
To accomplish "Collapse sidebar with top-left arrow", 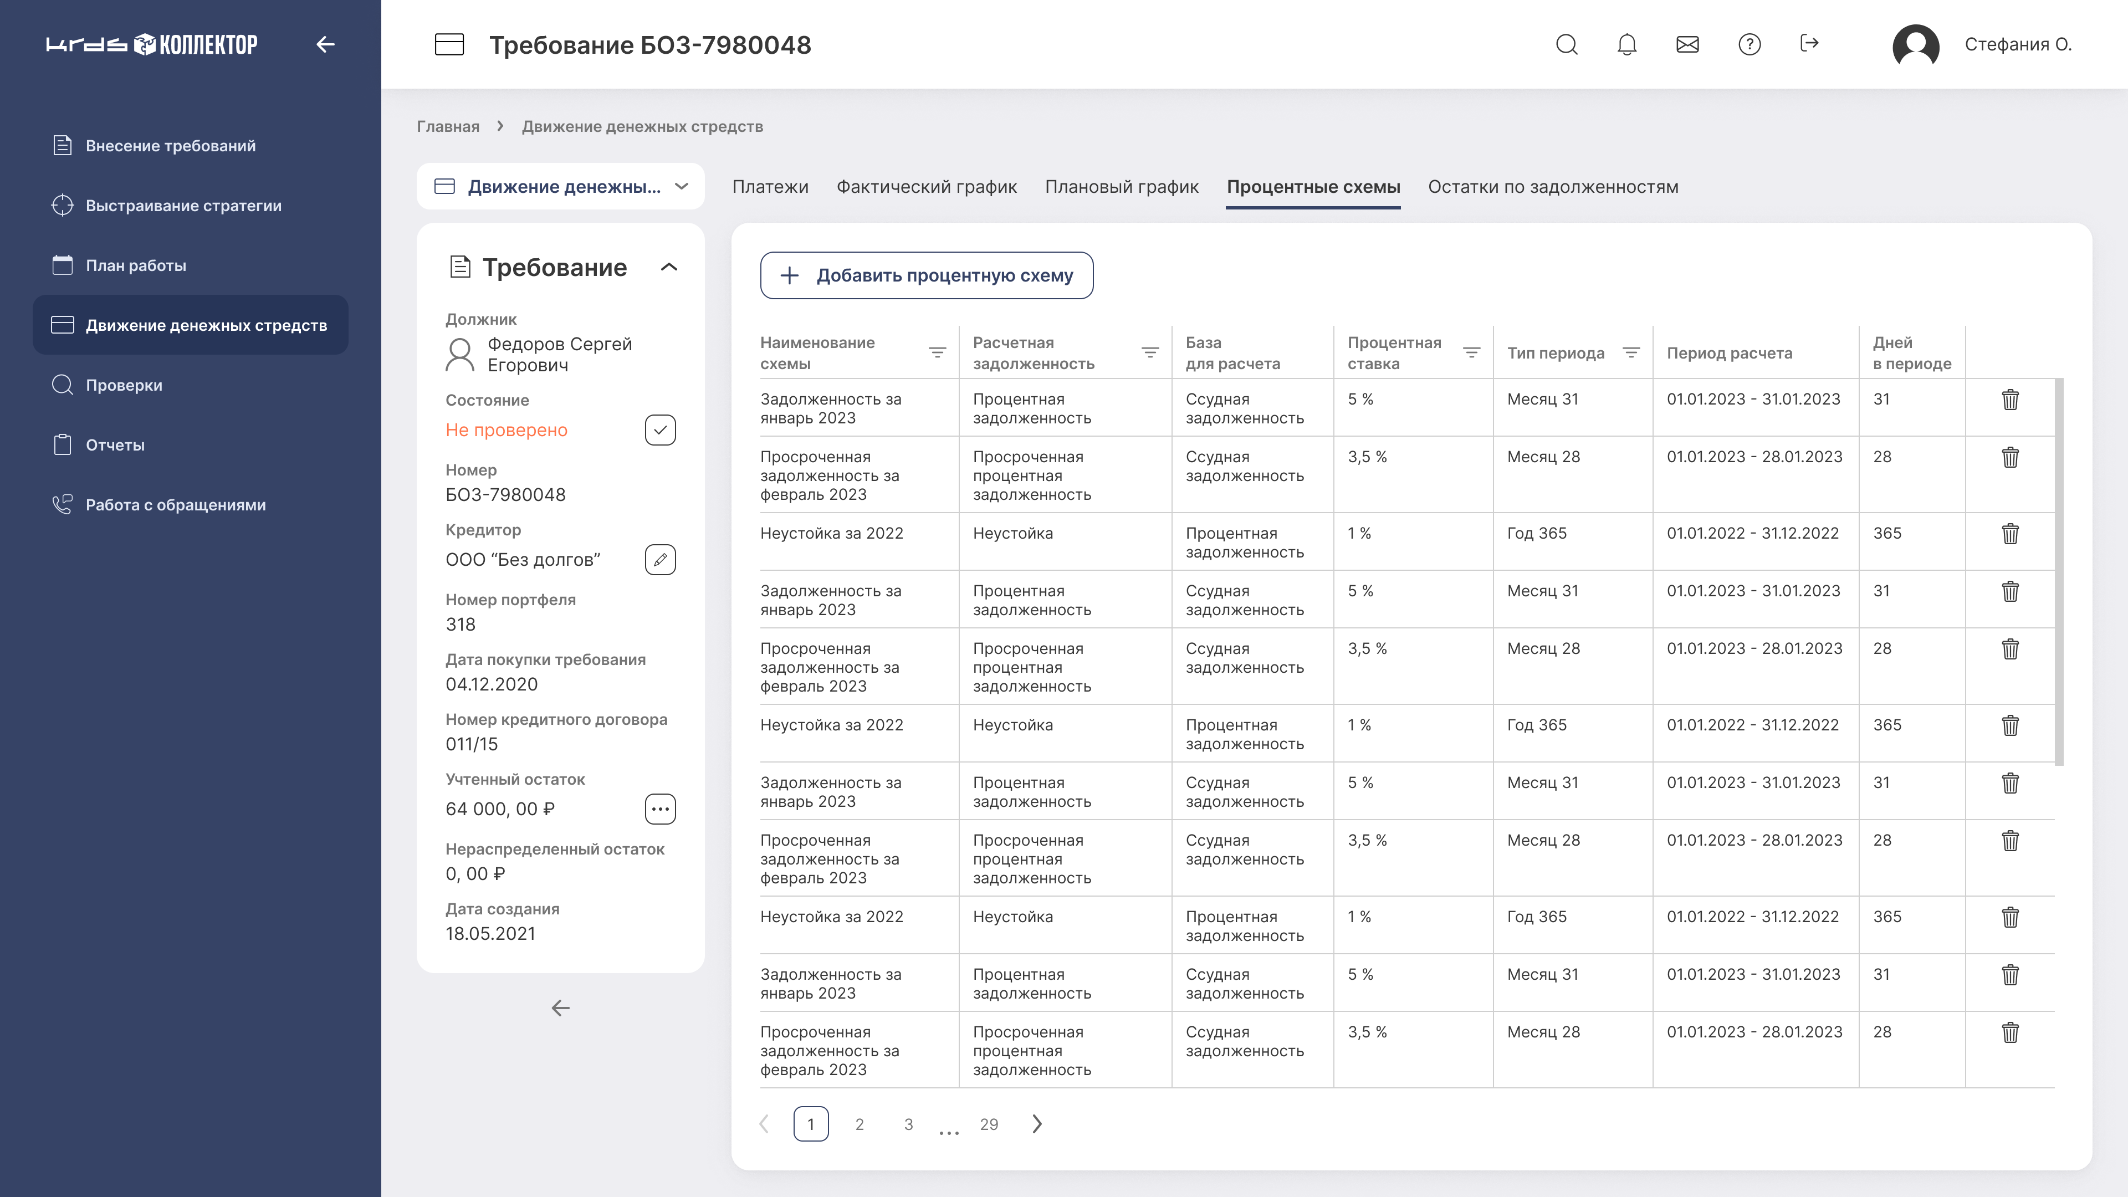I will pos(325,44).
